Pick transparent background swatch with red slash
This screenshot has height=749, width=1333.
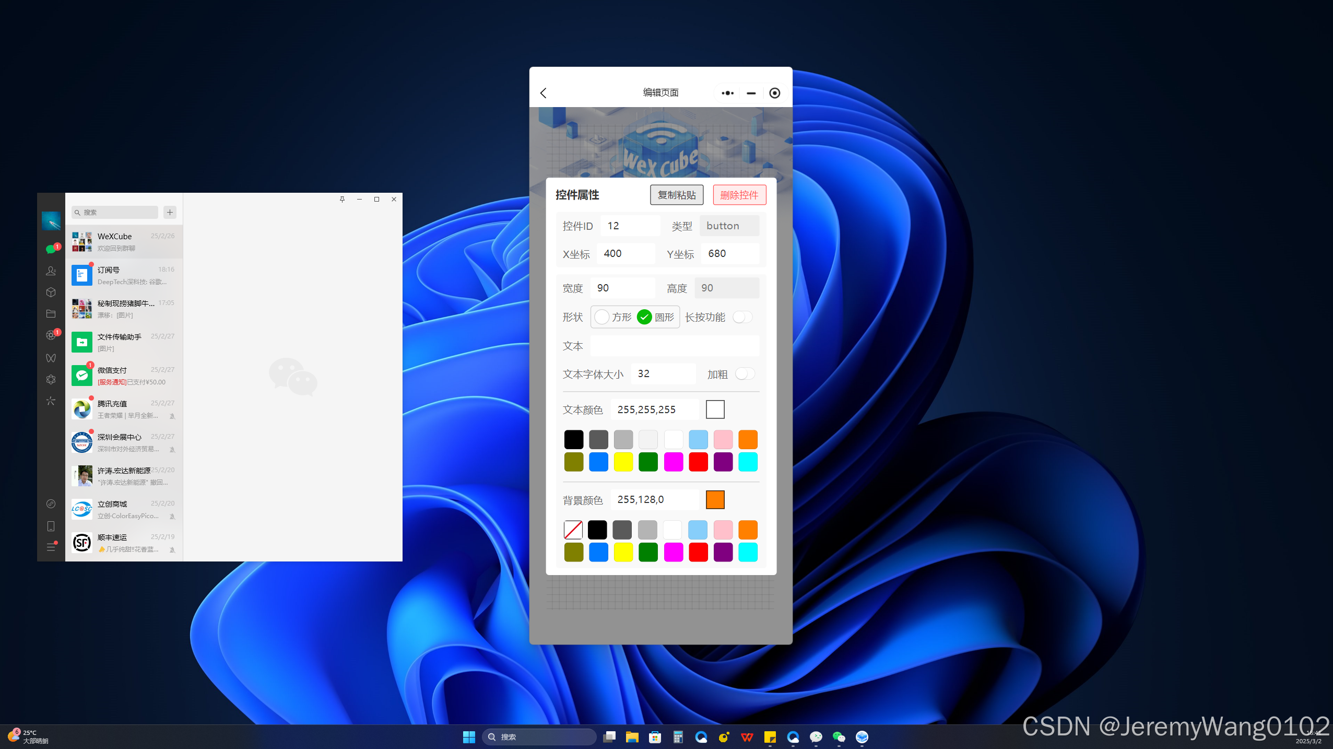point(573,530)
